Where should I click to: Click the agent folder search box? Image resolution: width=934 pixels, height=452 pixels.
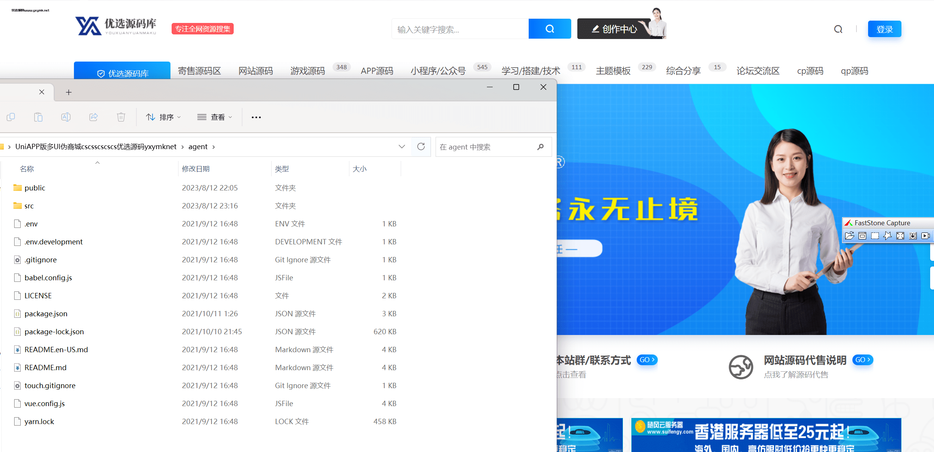(493, 147)
